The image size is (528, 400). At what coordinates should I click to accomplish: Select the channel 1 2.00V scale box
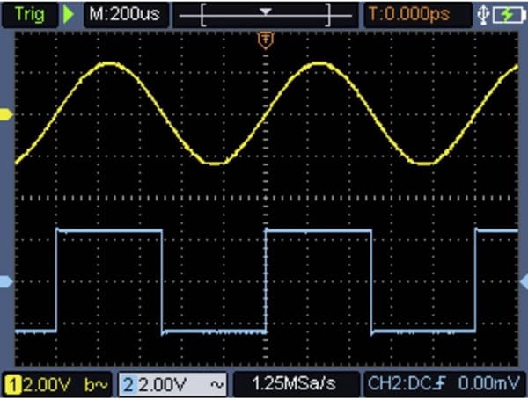[x=56, y=384]
